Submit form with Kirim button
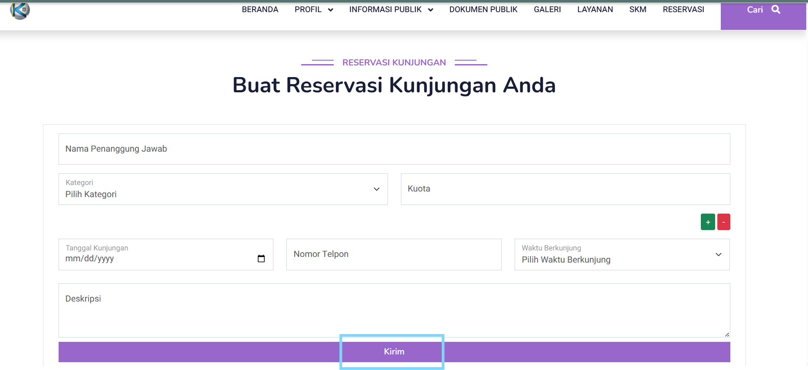Image resolution: width=808 pixels, height=370 pixels. (394, 352)
